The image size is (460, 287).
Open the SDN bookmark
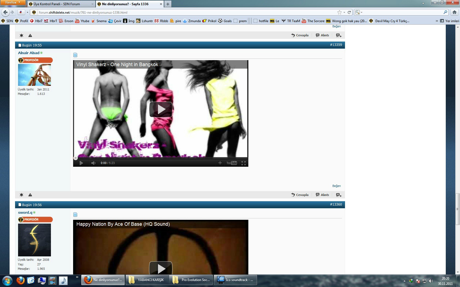click(x=7, y=21)
